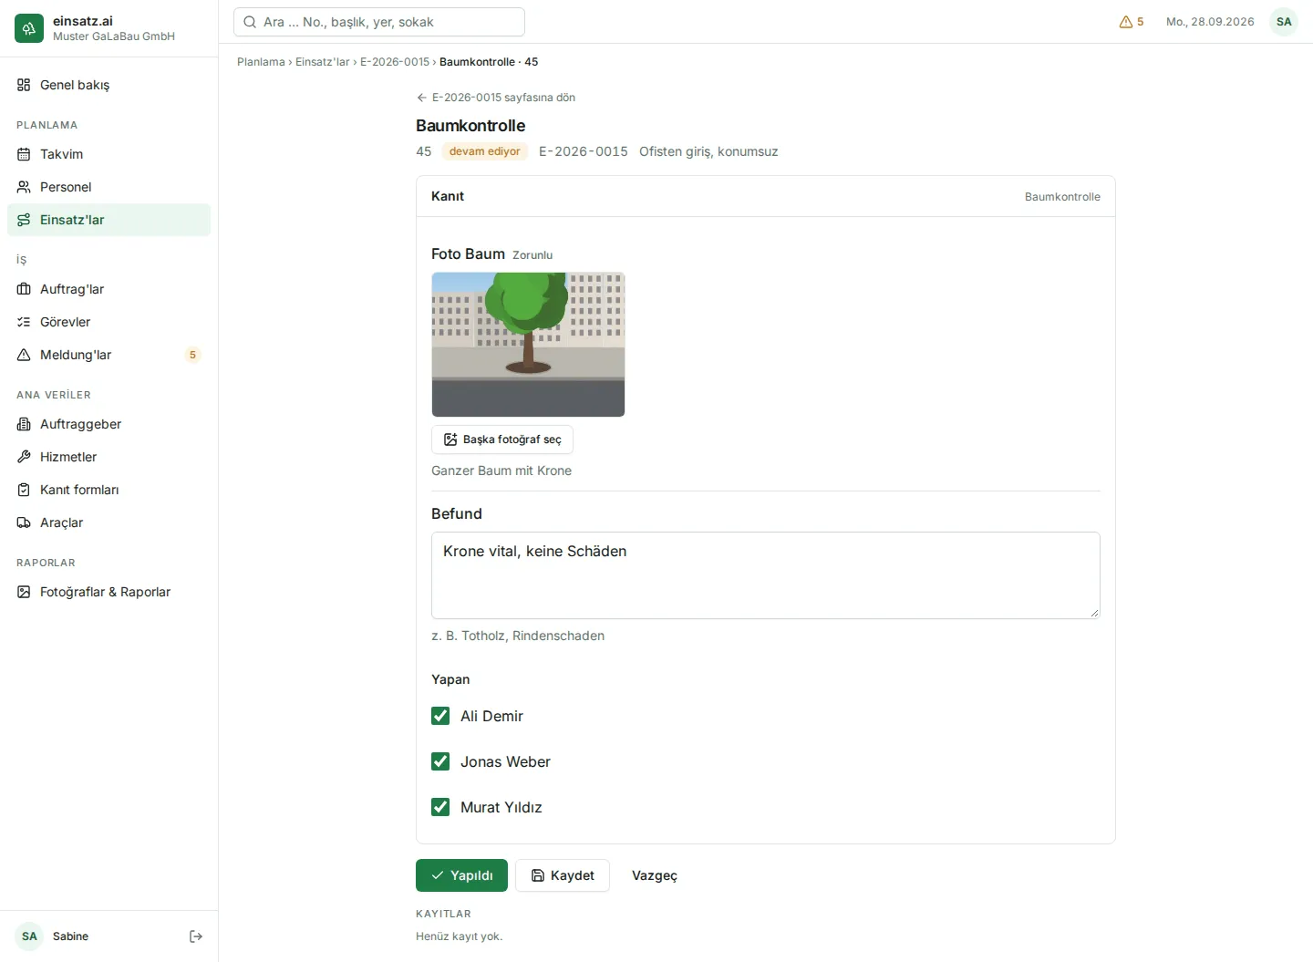
Task: Click Einsatz'lar in breadcrumb
Action: coord(322,62)
